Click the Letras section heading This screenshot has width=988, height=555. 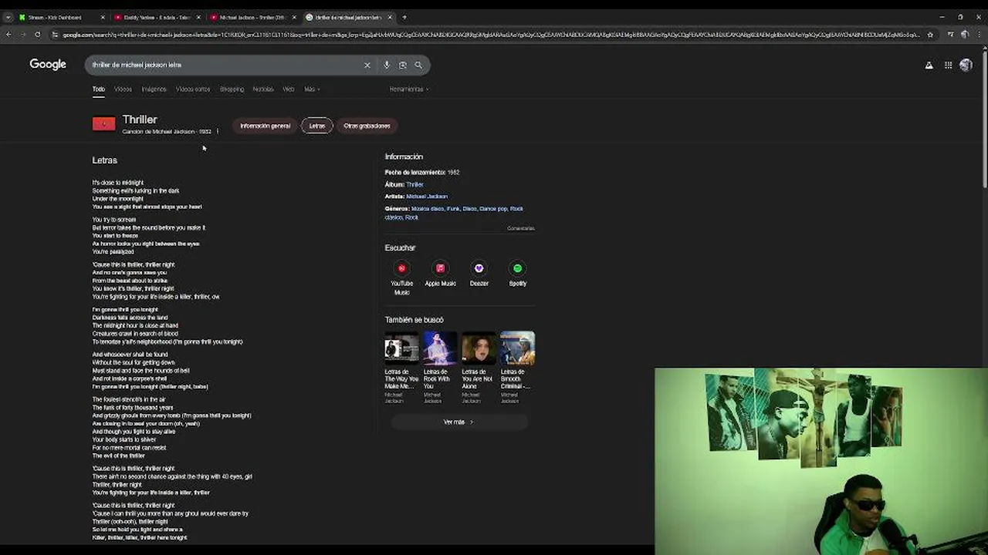[x=105, y=160]
